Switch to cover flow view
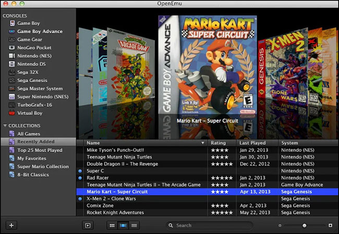Viewport: 339px width, 234px height. (123, 226)
